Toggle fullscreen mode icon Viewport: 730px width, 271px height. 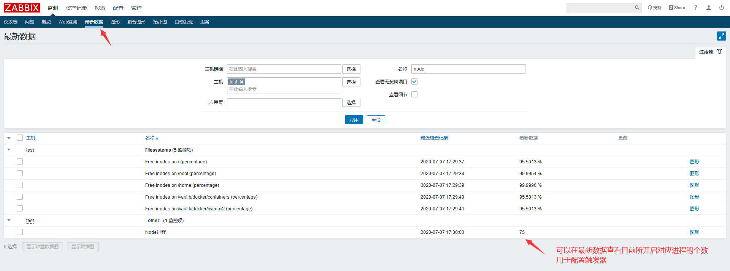721,36
